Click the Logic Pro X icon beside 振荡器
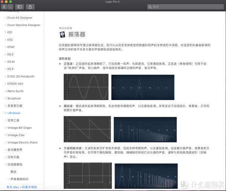Image resolution: width=226 pixels, height=191 pixels. click(x=63, y=35)
